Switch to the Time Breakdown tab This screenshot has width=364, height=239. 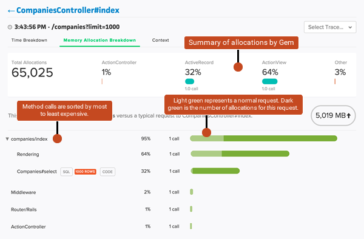click(x=29, y=40)
